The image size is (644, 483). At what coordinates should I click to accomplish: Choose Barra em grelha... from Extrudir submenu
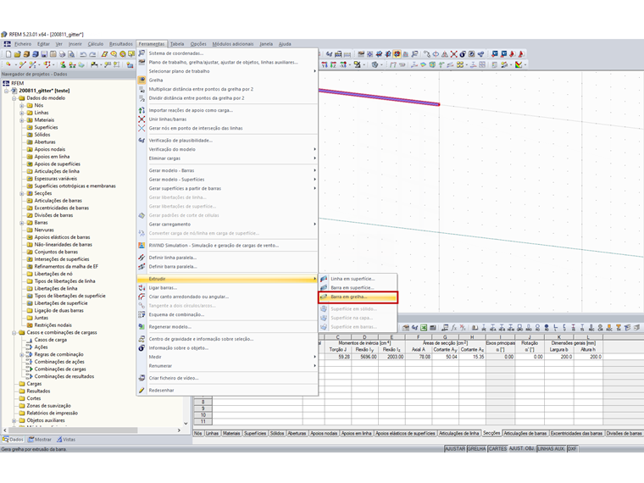click(358, 297)
